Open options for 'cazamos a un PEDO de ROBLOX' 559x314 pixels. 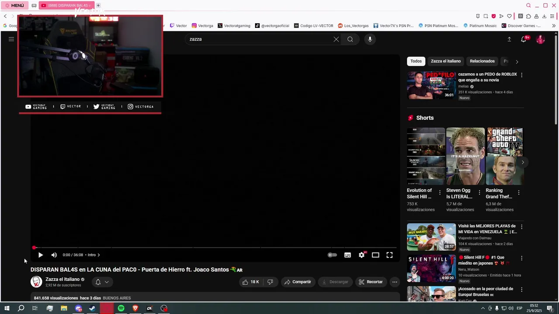(x=521, y=75)
